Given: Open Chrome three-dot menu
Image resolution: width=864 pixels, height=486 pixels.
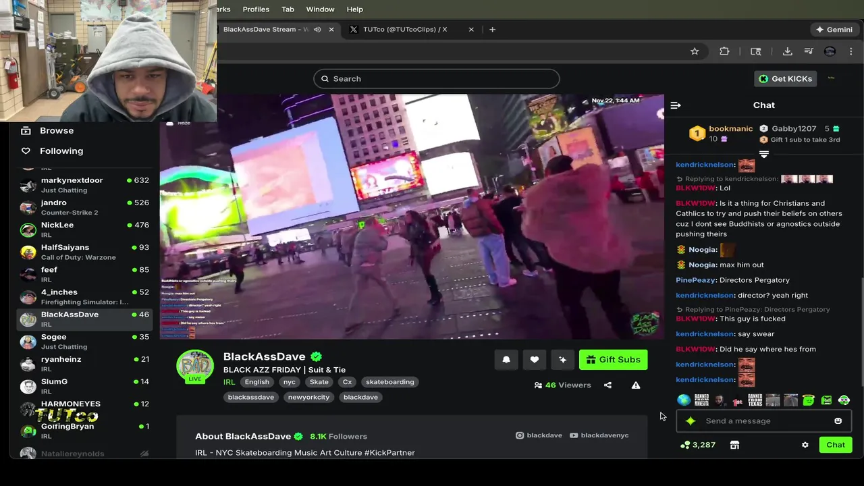Looking at the screenshot, I should coord(851,51).
